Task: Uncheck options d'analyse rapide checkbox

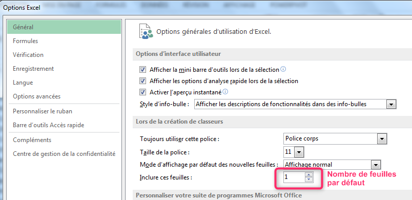Action: coord(142,81)
